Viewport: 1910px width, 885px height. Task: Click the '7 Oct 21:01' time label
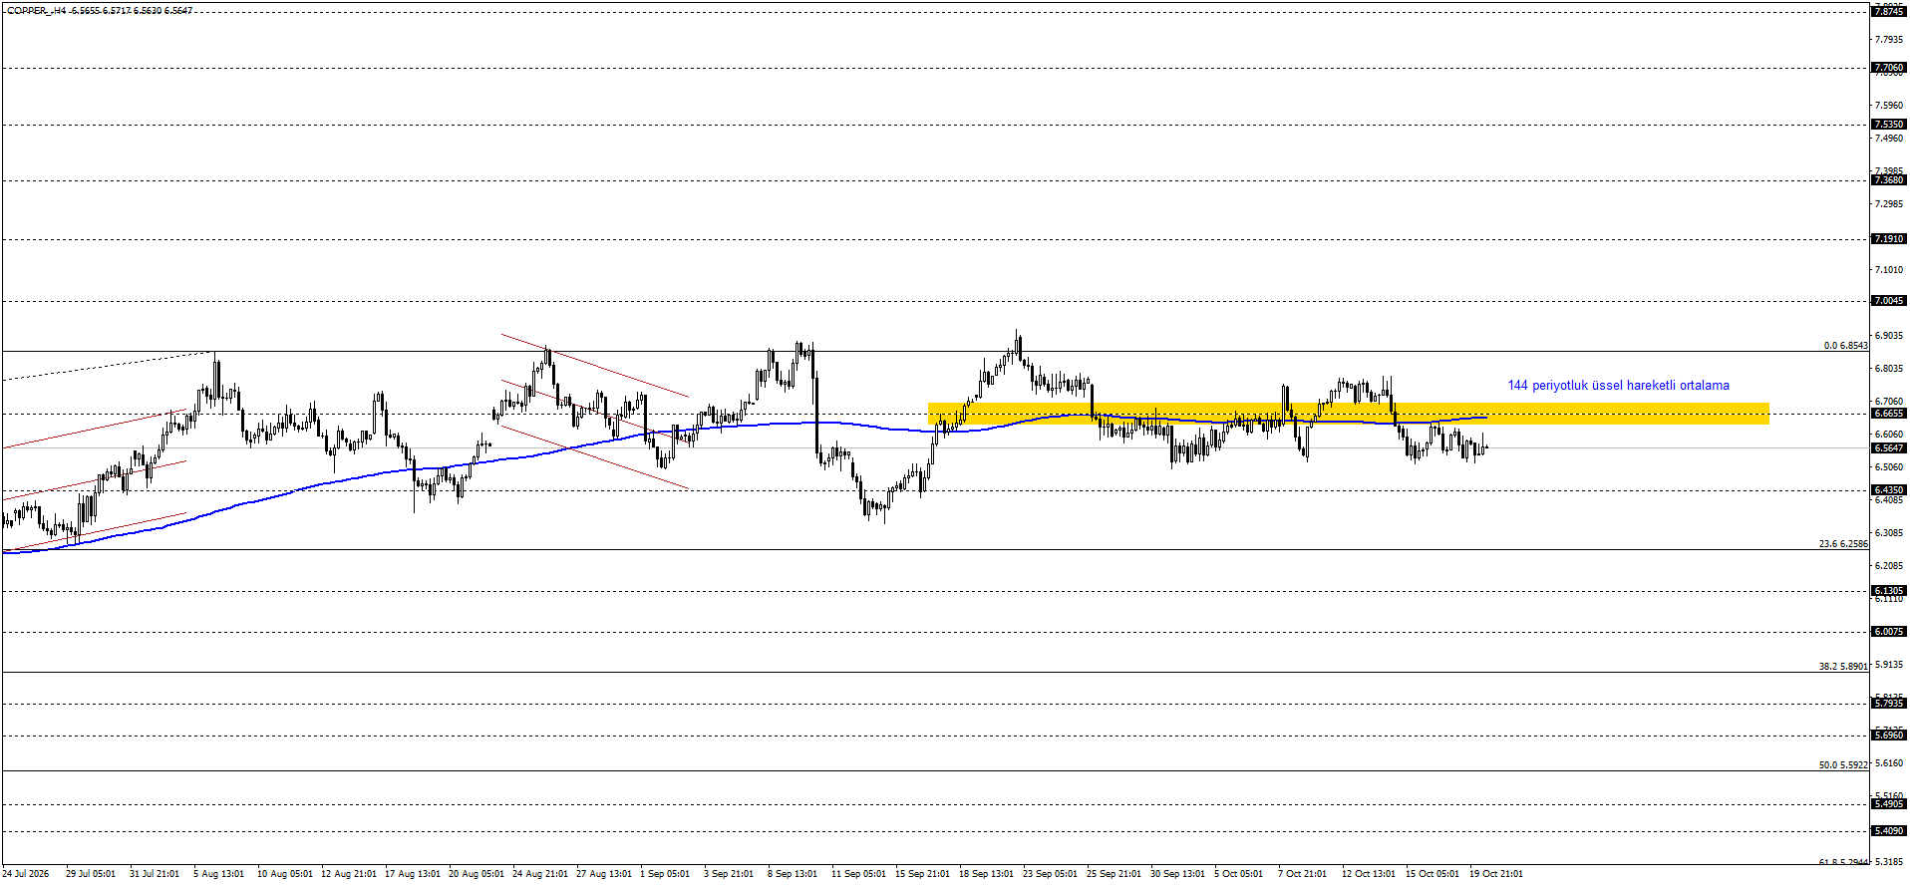pos(1303,874)
